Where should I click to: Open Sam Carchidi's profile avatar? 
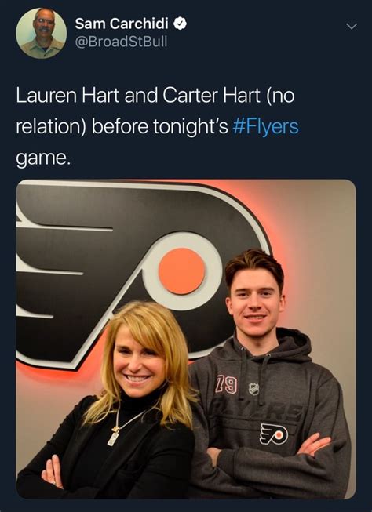tap(41, 33)
